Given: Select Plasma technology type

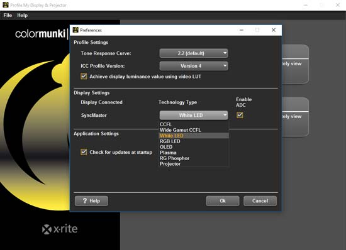Looking at the screenshot, I should 194,153.
